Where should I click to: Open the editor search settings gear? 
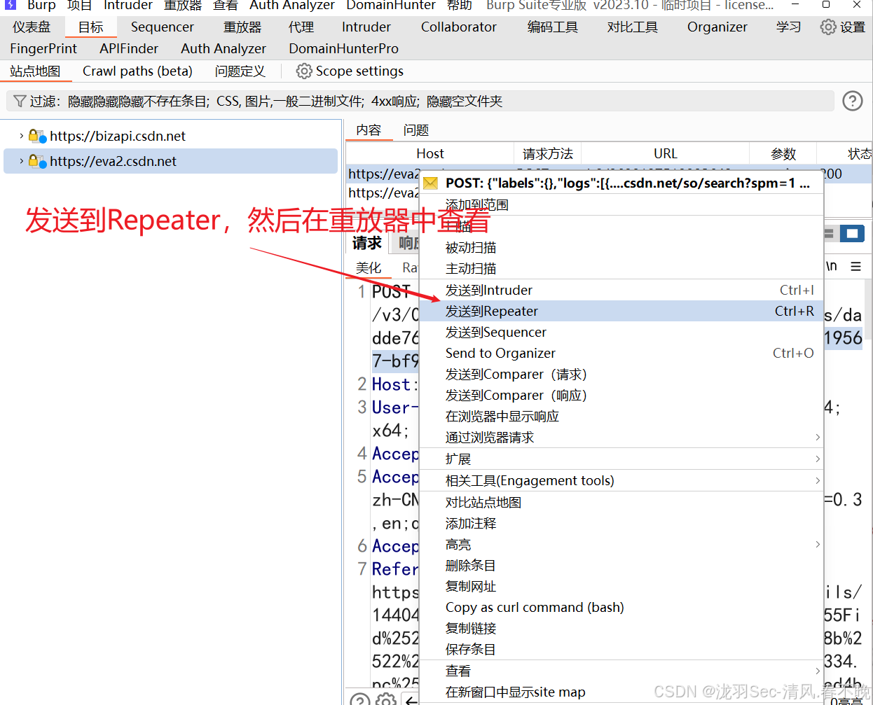(385, 699)
